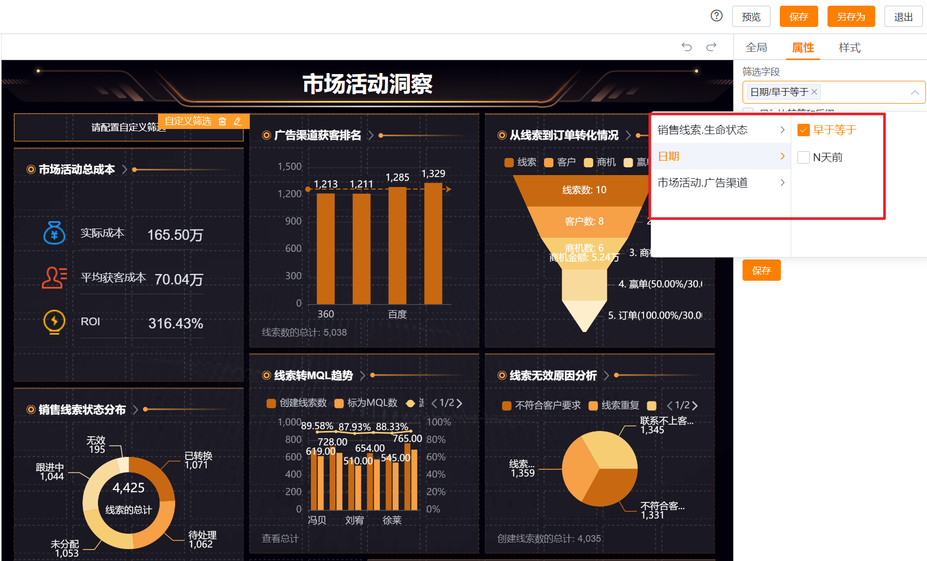Image resolution: width=927 pixels, height=561 pixels.
Task: Toggle the 创建线索数 legend swatch
Action: click(271, 403)
